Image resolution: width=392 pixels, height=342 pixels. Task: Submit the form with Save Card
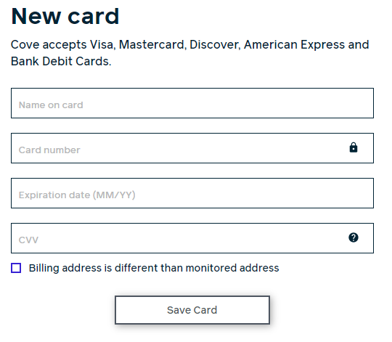192,310
